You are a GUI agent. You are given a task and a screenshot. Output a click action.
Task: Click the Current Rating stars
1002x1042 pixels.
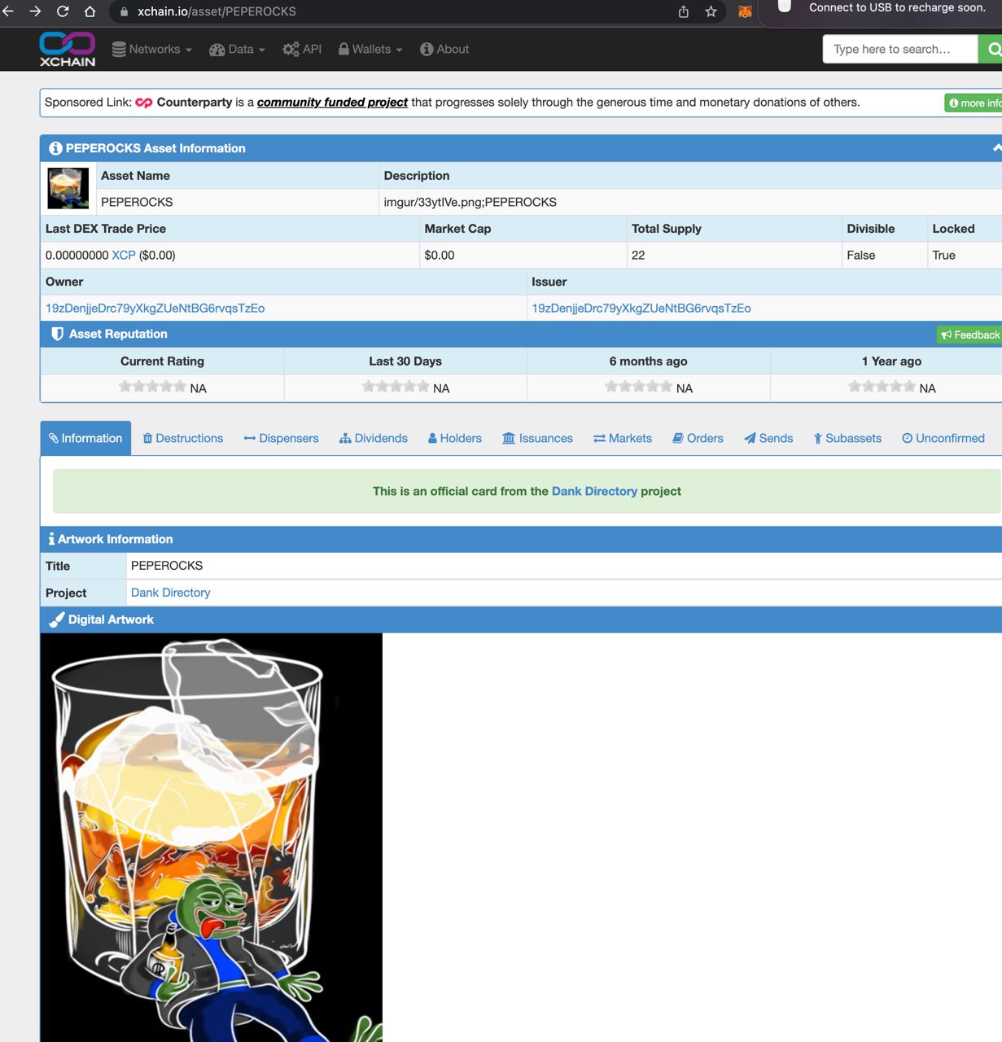tap(152, 387)
